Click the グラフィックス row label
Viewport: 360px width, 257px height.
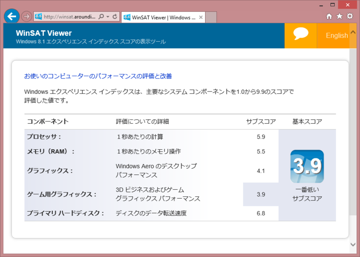[50, 171]
